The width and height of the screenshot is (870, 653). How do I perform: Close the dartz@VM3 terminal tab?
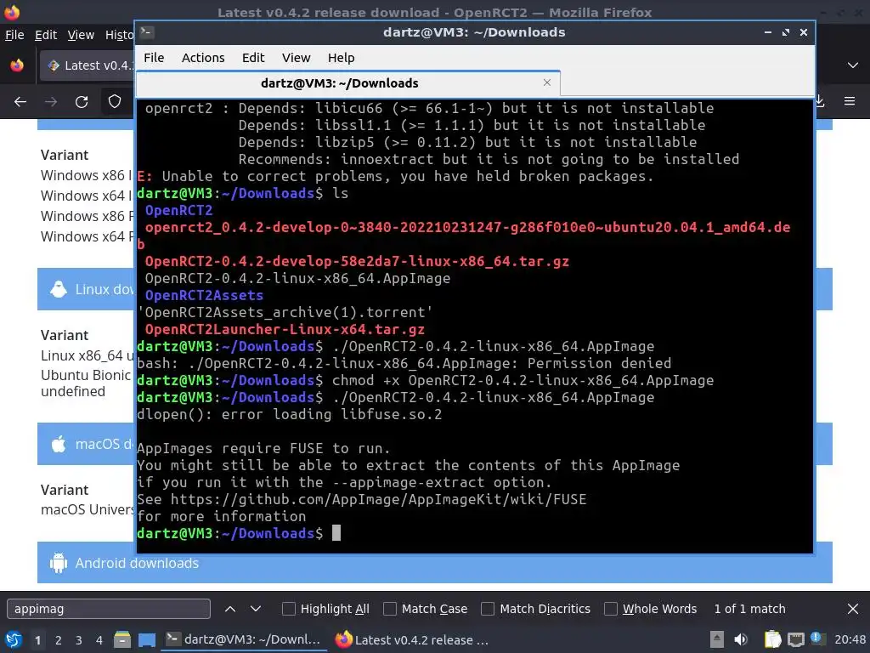[x=547, y=82]
